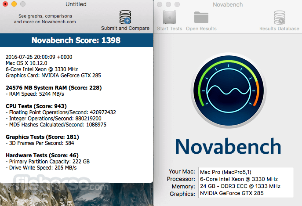Click the Submit and Compare database icon
The width and height of the screenshot is (302, 206).
point(125,17)
